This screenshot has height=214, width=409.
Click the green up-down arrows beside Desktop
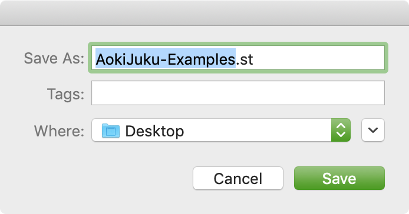tap(341, 130)
